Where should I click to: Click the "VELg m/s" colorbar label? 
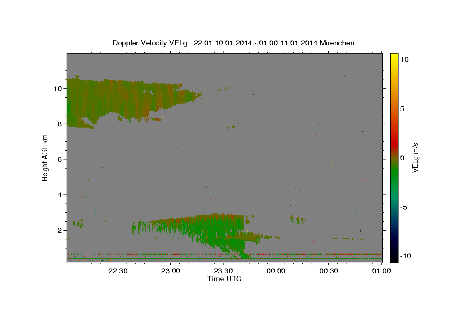point(415,158)
